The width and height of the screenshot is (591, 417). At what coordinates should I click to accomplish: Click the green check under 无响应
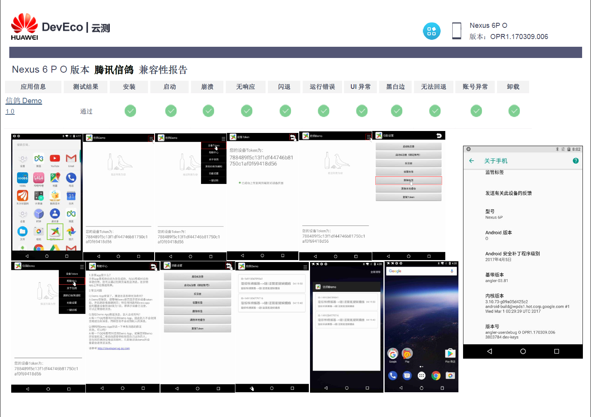[247, 111]
